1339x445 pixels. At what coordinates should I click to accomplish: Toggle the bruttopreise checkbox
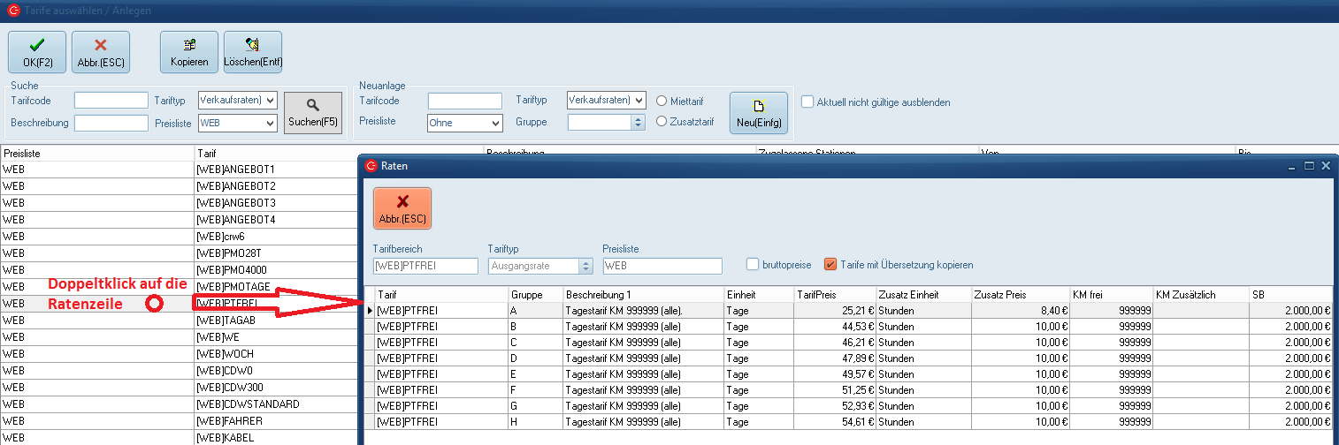pyautogui.click(x=752, y=264)
